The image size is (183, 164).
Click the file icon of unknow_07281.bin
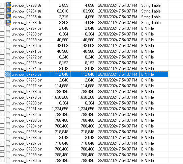click(8, 109)
